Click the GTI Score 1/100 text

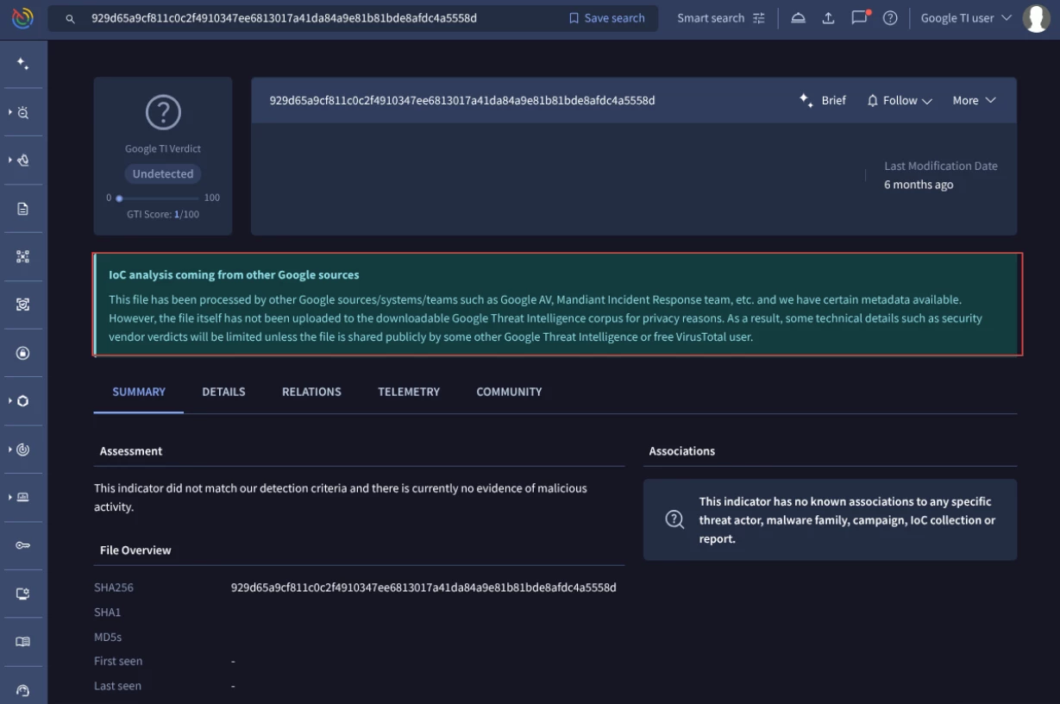pyautogui.click(x=163, y=214)
